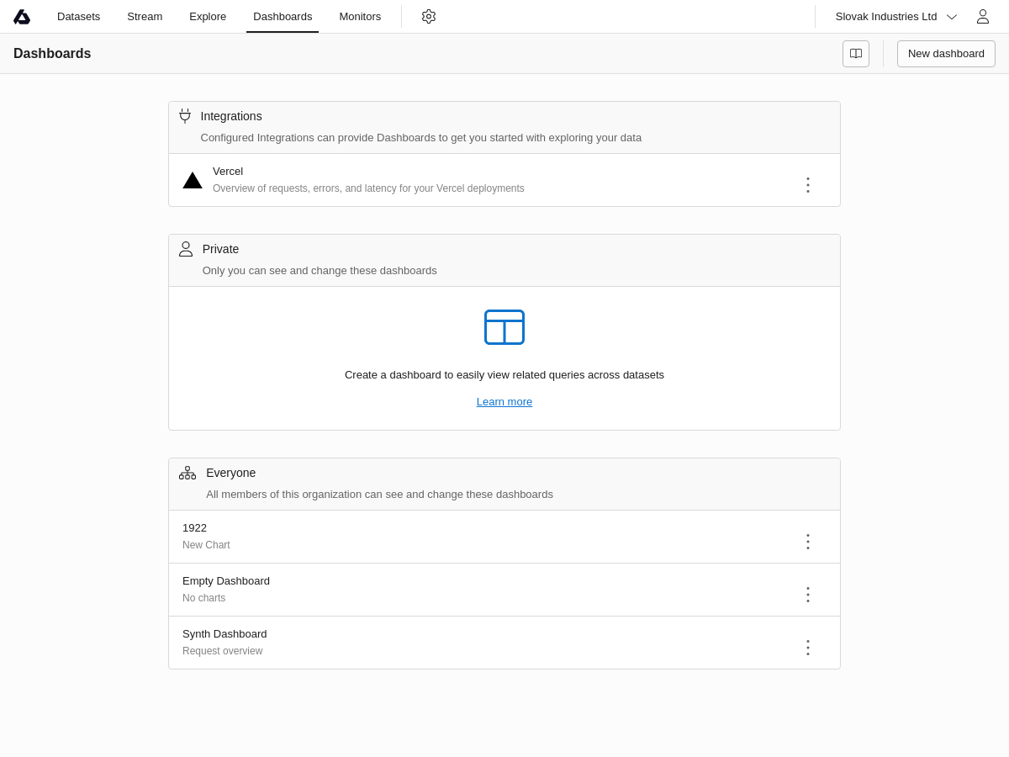Open Vercel dashboard options menu
1009x757 pixels.
(808, 185)
